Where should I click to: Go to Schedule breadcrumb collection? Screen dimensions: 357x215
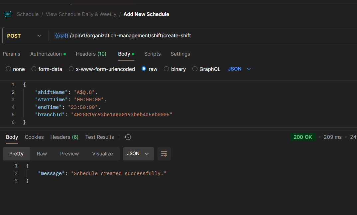pyautogui.click(x=28, y=14)
